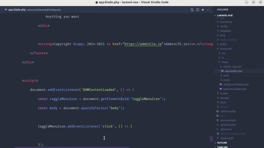264x148 pixels.
Task: Split the editor with the split icon
Action: (198, 10)
